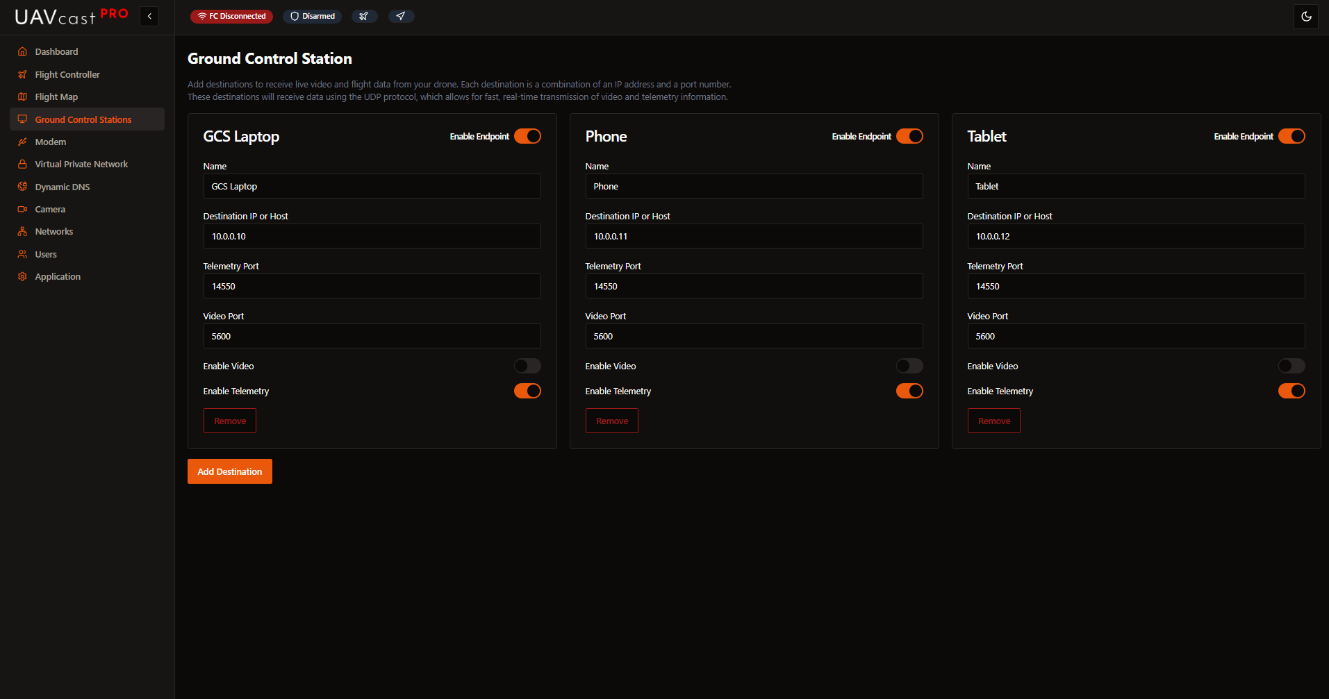The height and width of the screenshot is (699, 1329).
Task: Click the drone icon in the top bar
Action: (x=364, y=16)
